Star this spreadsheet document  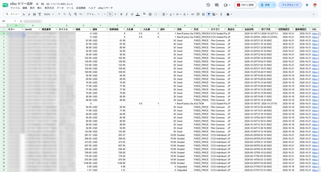click(37, 4)
